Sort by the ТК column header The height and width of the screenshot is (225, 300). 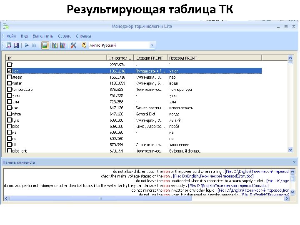[56, 58]
